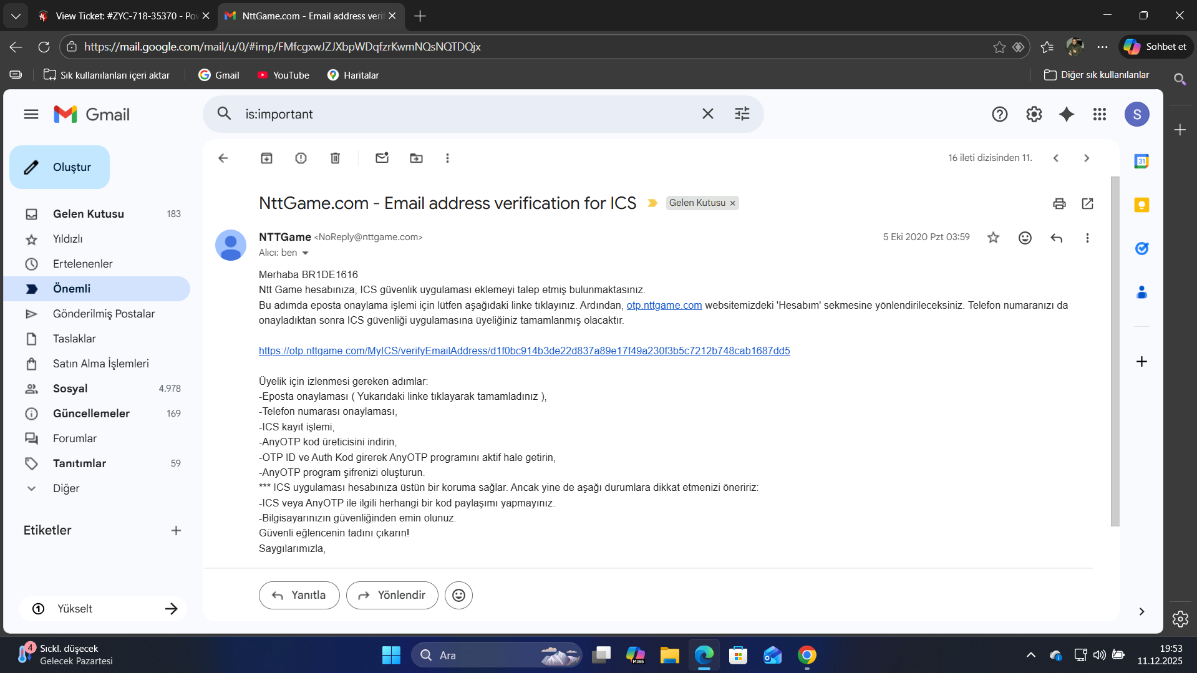Open File Explorer from taskbar
This screenshot has height=673, width=1197.
coord(669,656)
